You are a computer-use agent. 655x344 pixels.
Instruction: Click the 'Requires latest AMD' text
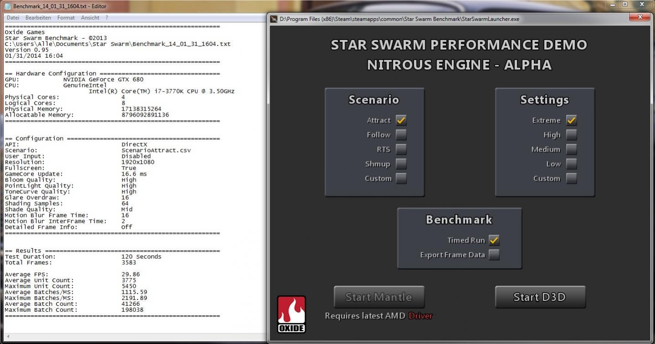(x=365, y=316)
